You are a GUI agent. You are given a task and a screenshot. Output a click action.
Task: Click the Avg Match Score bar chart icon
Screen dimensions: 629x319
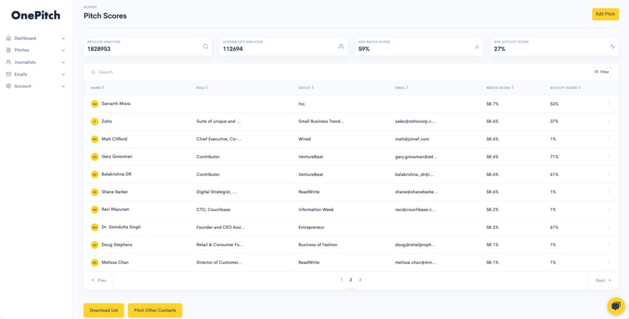click(x=477, y=47)
